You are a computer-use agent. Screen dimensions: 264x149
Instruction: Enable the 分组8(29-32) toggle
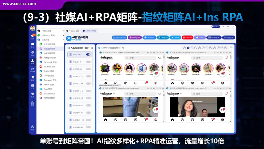pos(88,105)
